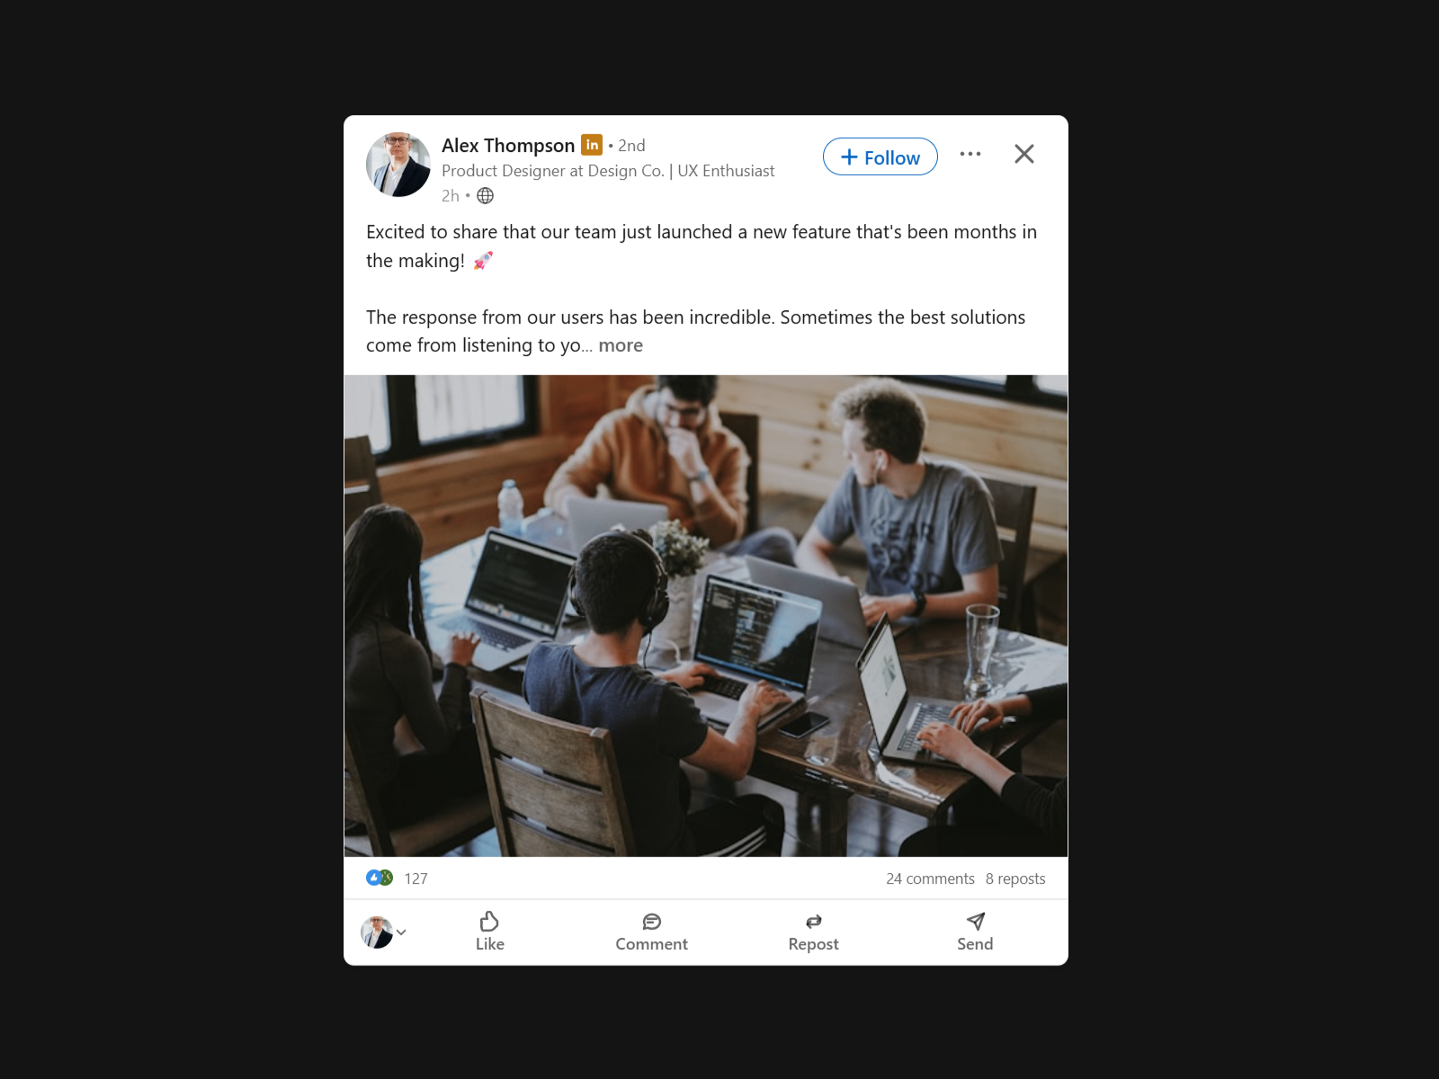This screenshot has width=1439, height=1079.
Task: Open the Comment speech bubble icon
Action: [651, 921]
